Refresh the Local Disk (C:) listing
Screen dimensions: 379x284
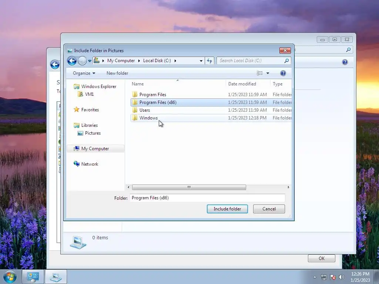coord(209,61)
